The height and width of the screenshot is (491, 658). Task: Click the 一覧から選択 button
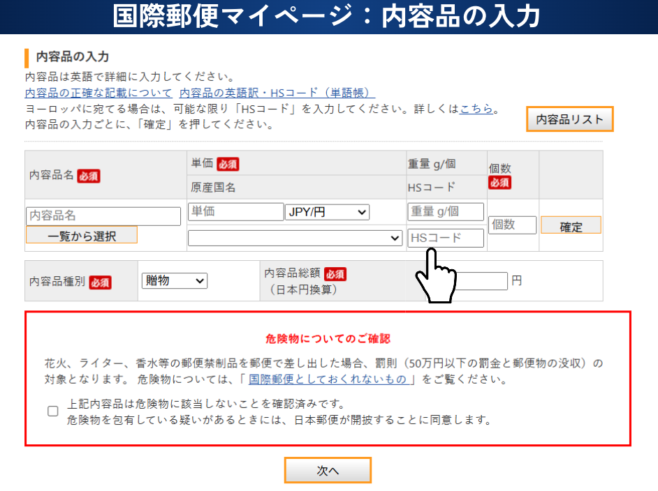pos(82,236)
